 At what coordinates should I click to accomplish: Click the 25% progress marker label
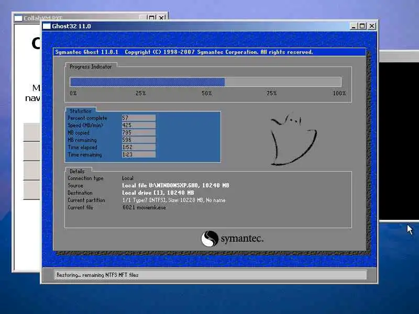(x=140, y=93)
